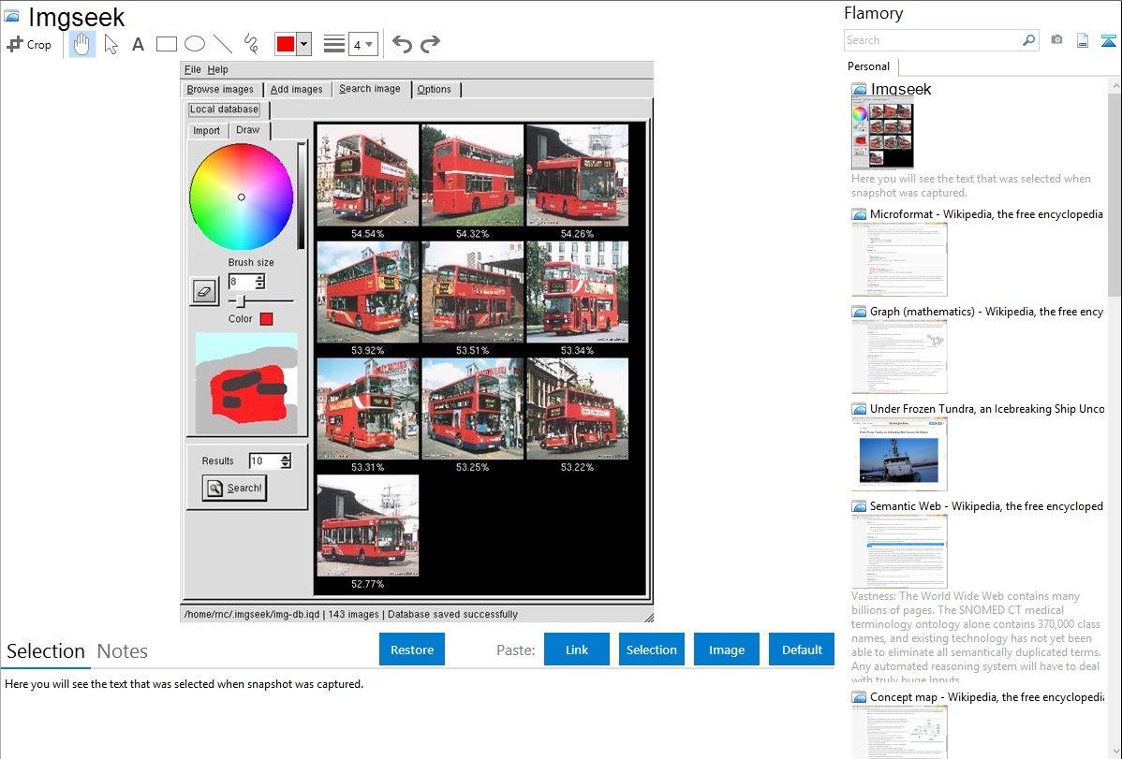
Task: Activate the hand pan tool
Action: pyautogui.click(x=82, y=44)
